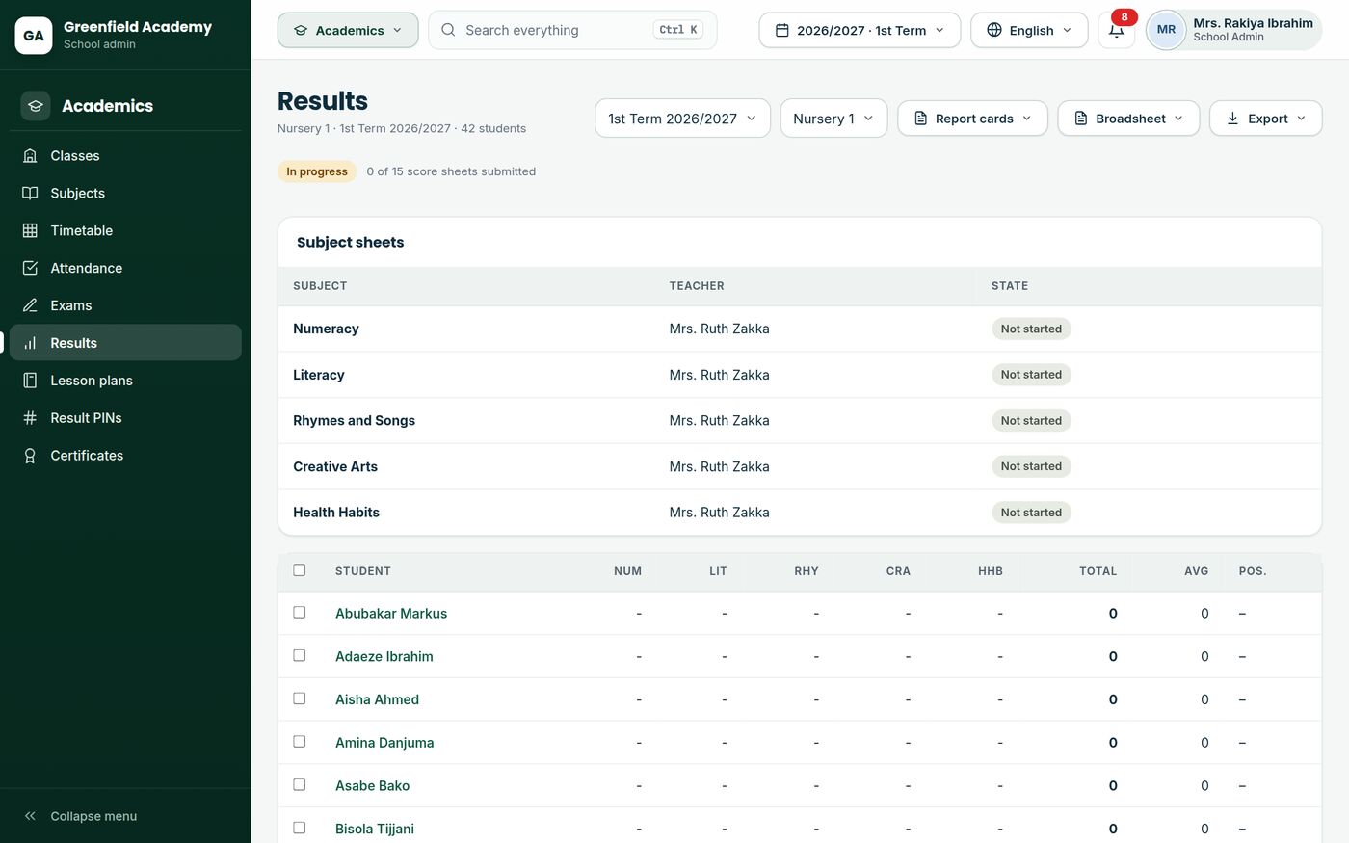The height and width of the screenshot is (843, 1349).
Task: Click the Results bar chart icon
Action: click(x=30, y=343)
